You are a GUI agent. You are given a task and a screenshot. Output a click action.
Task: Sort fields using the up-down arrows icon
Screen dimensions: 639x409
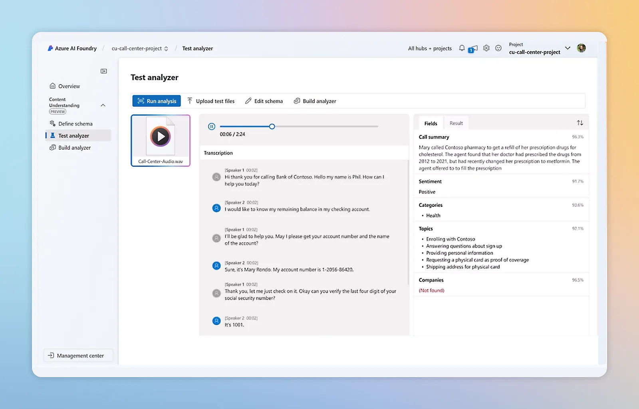[580, 123]
